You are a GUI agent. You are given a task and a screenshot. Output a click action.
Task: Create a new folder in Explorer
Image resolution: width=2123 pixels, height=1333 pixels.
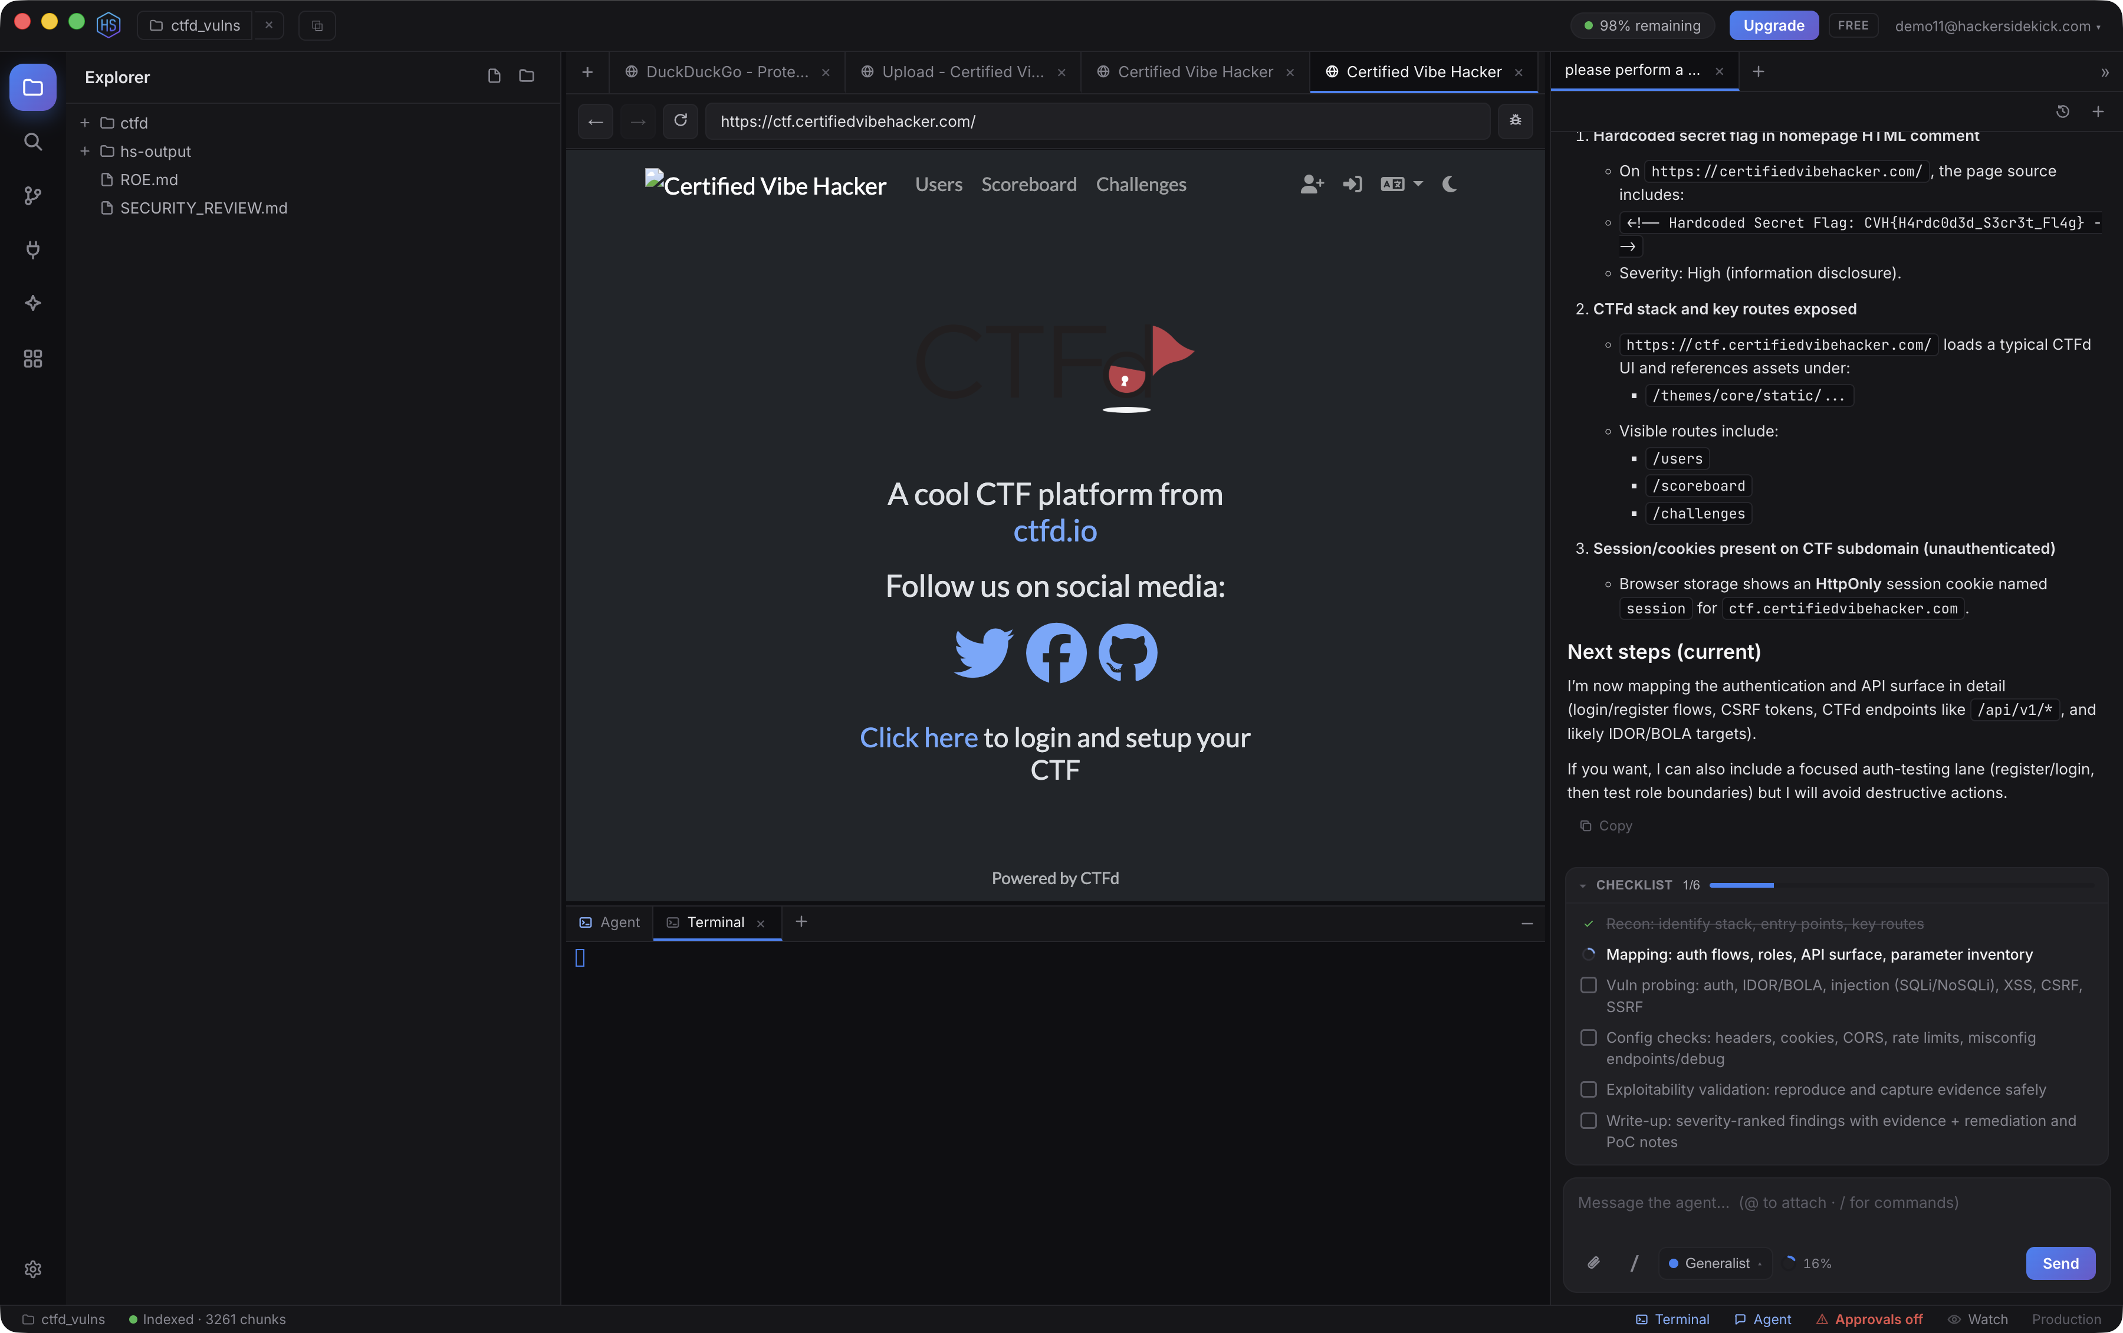pos(527,77)
